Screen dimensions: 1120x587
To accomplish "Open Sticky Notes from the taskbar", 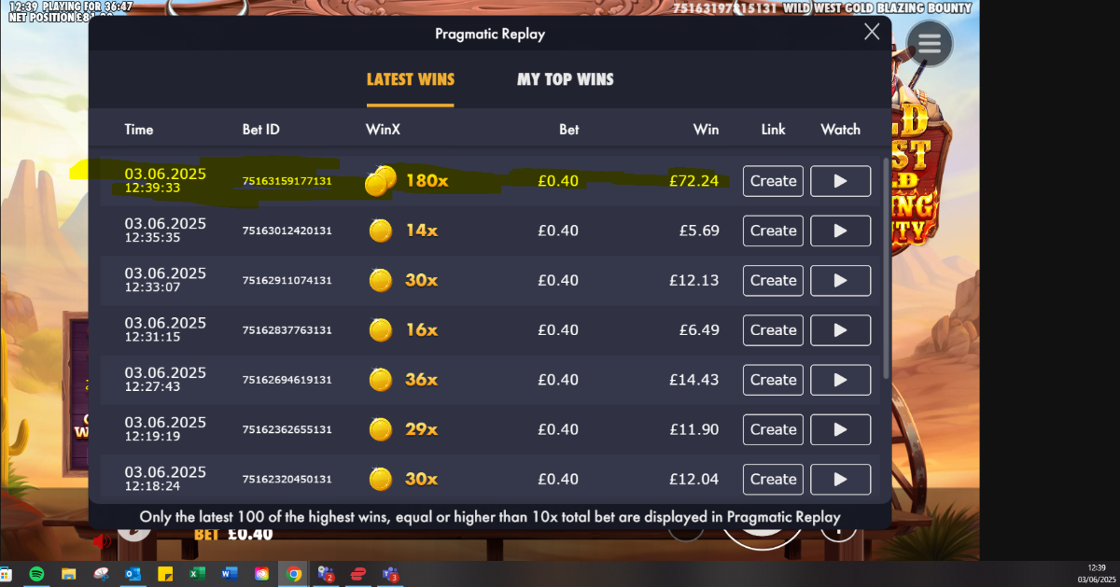I will pos(165,574).
